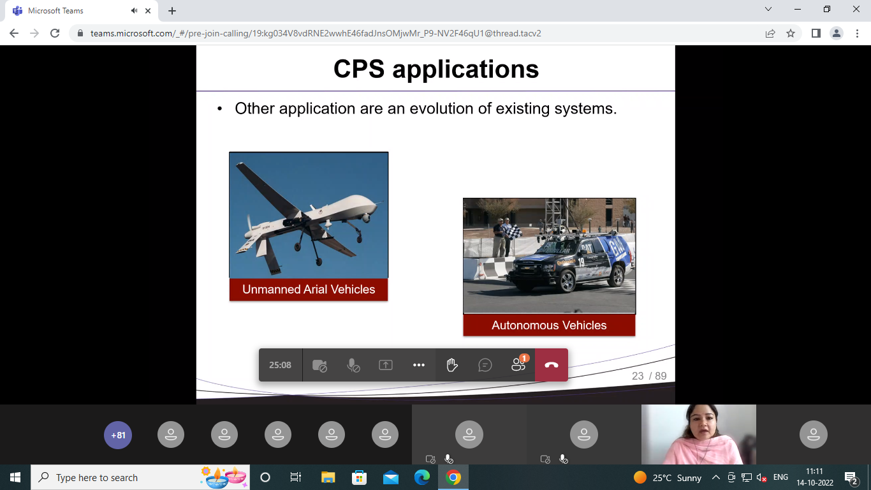Click the red hang up call button
871x490 pixels.
click(552, 365)
